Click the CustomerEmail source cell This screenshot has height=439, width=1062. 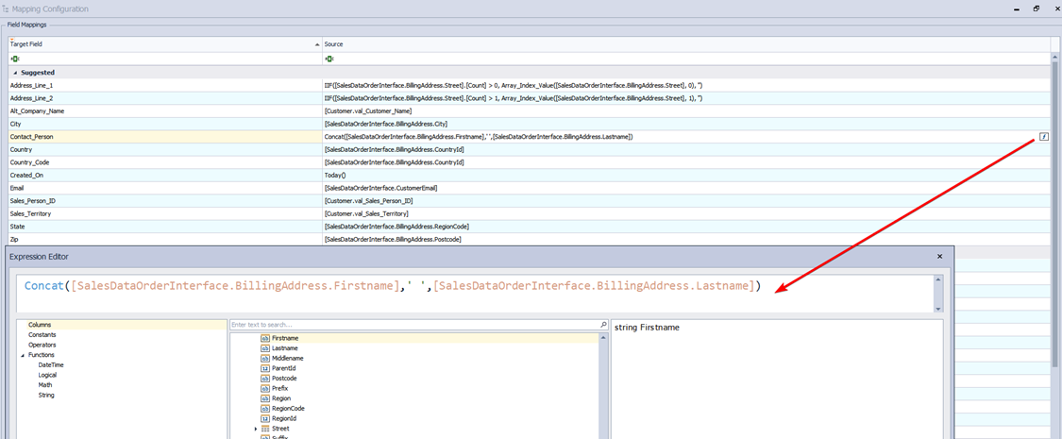click(x=685, y=188)
